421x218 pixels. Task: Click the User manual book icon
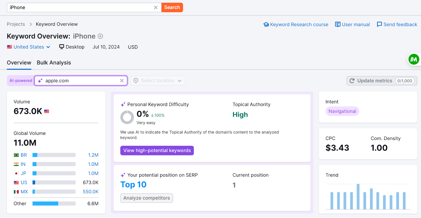pyautogui.click(x=338, y=25)
